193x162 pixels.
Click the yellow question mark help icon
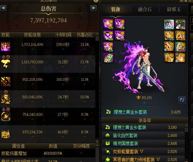(96, 1)
